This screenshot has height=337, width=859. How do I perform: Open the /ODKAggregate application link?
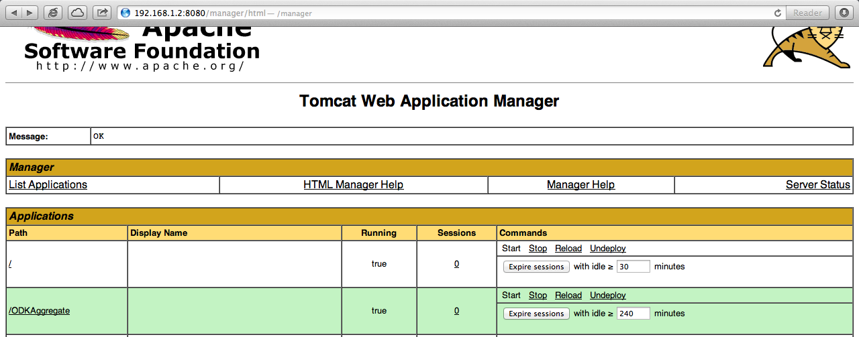39,310
